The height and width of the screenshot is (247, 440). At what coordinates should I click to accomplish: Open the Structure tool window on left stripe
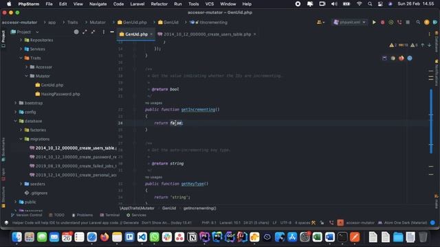[x=3, y=197]
